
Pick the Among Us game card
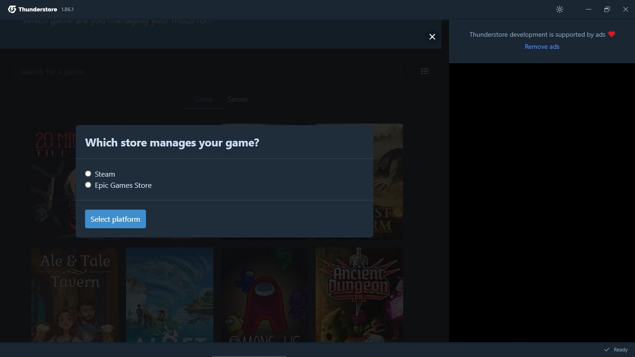(265, 295)
